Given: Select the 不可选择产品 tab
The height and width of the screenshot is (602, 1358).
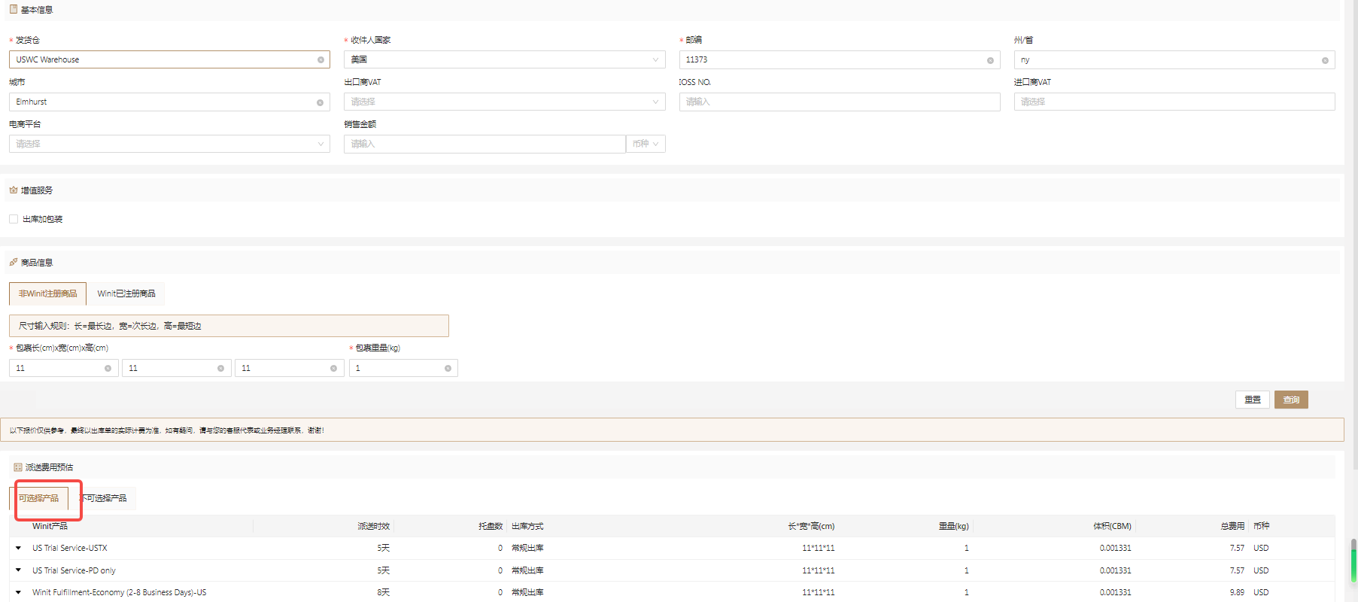Looking at the screenshot, I should 104,498.
